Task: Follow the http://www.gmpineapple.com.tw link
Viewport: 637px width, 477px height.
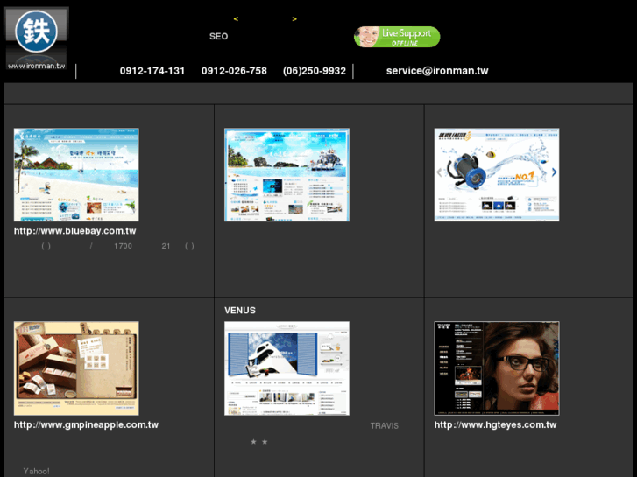Action: tap(86, 425)
